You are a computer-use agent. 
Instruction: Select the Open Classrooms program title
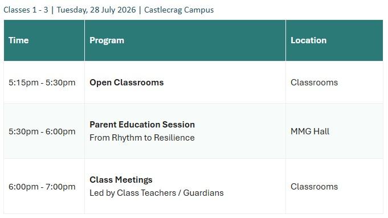click(x=126, y=83)
